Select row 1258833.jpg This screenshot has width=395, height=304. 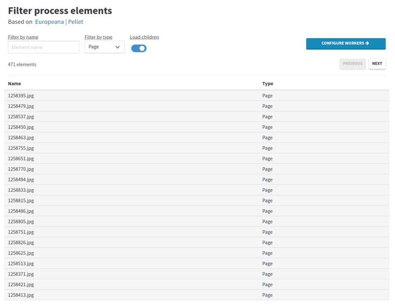(197, 190)
